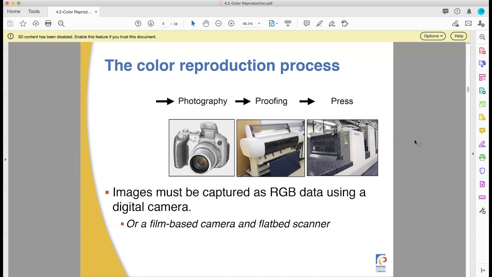This screenshot has height=277, width=492.
Task: Select the 4.2-Color Reprod... document tab
Action: coord(73,12)
